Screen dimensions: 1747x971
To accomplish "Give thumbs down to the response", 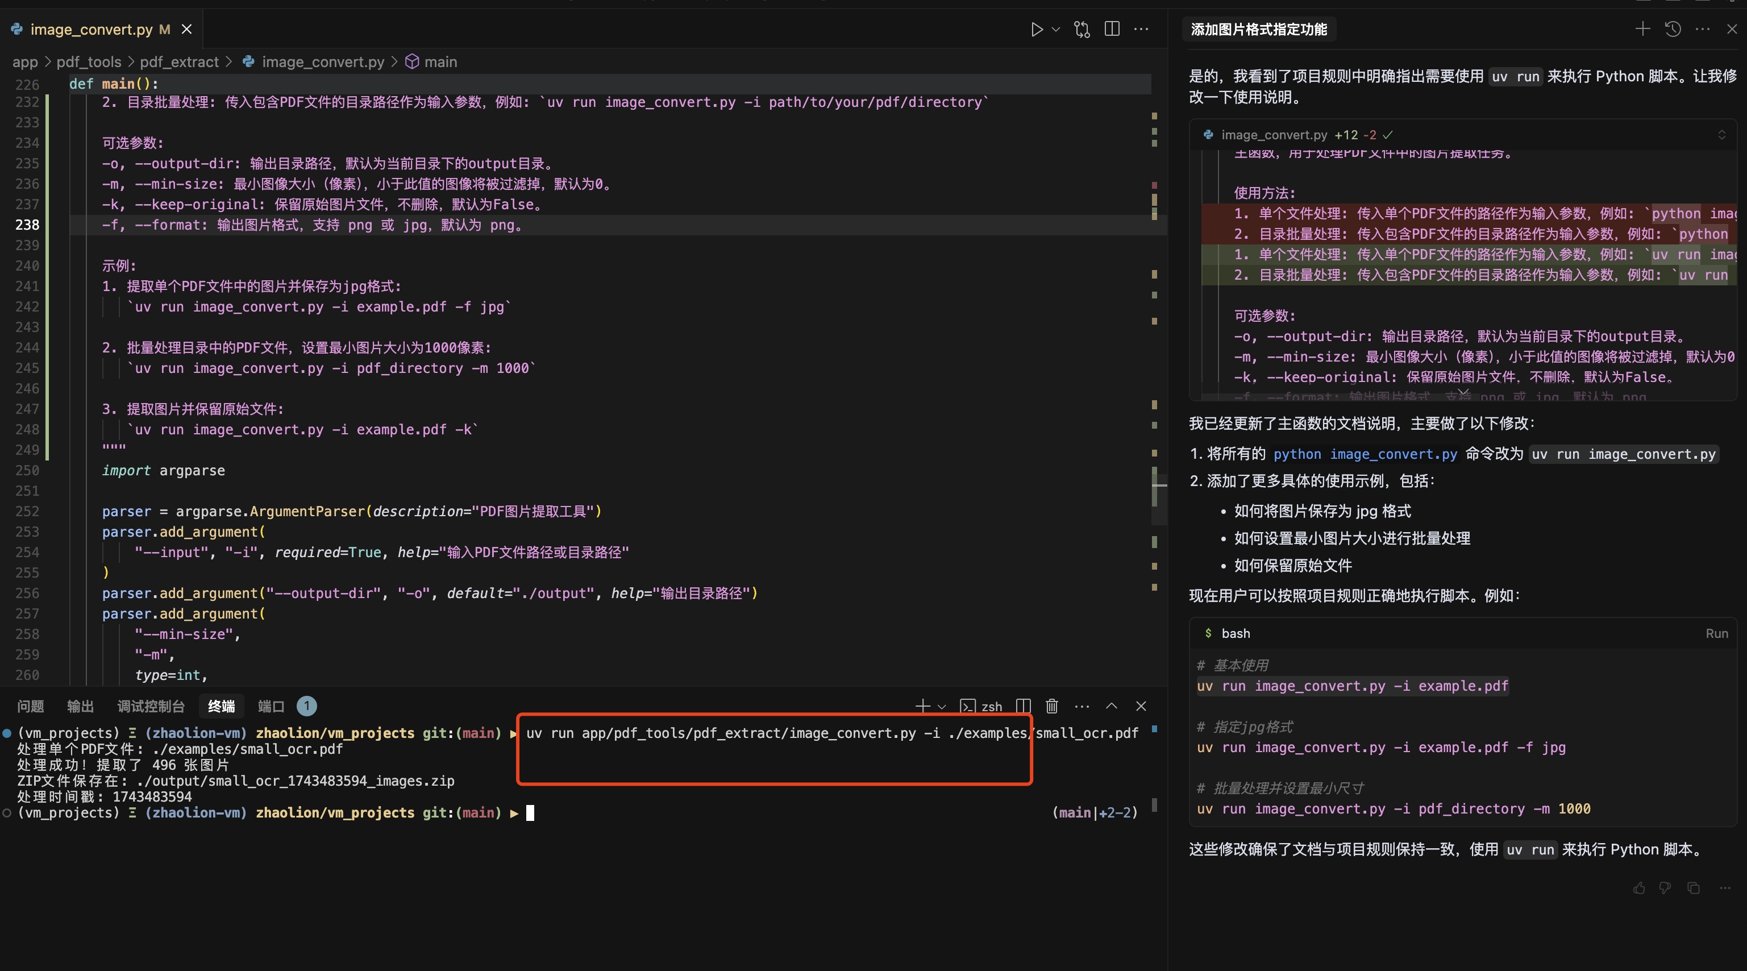I will tap(1665, 888).
